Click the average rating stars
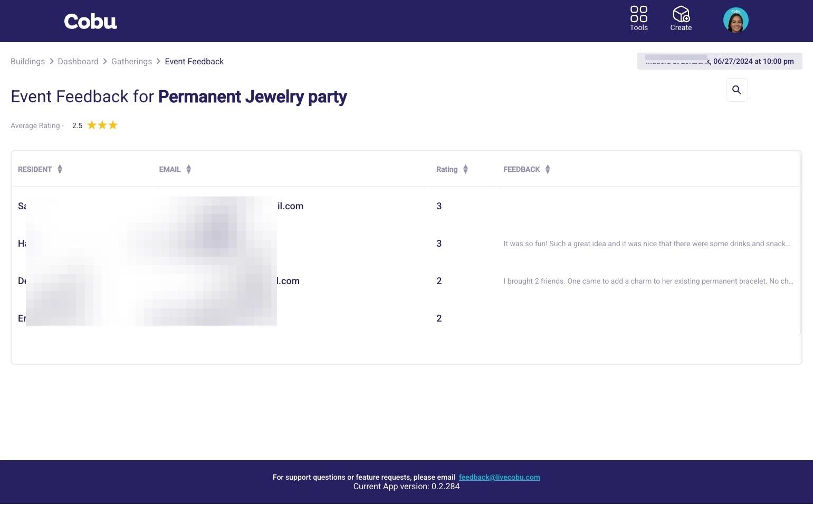The image size is (813, 505). point(102,125)
